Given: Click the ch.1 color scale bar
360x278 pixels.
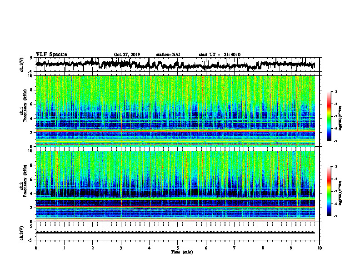Looking at the screenshot, I should (329, 116).
